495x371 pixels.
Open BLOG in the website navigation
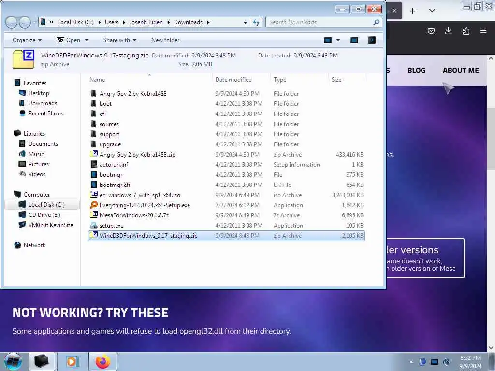(416, 71)
